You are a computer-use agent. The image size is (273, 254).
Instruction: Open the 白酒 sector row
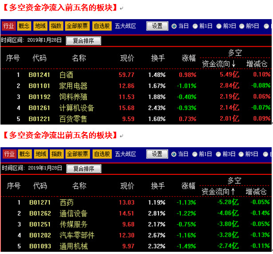click(66, 75)
